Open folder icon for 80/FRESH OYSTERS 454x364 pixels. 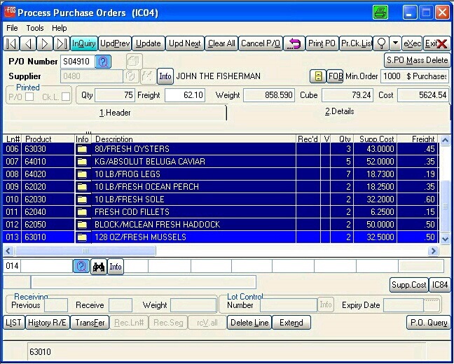click(82, 149)
